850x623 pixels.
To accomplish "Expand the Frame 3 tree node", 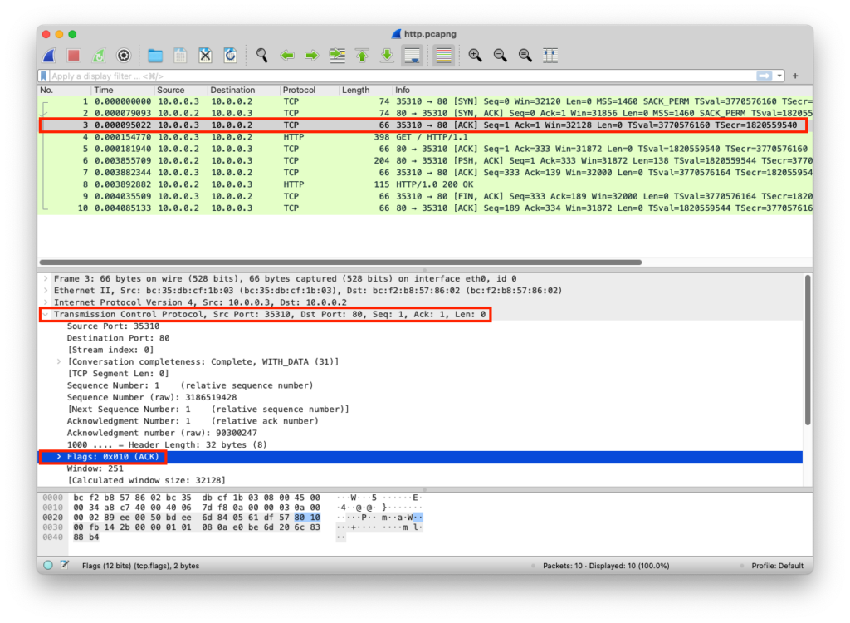I will click(46, 278).
